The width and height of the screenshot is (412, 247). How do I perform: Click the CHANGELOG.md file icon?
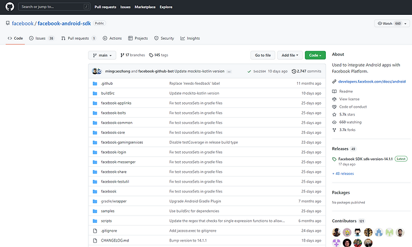tap(95, 241)
